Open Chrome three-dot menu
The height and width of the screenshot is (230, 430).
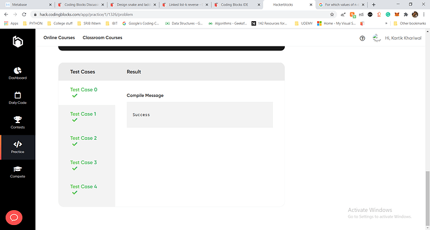point(424,14)
